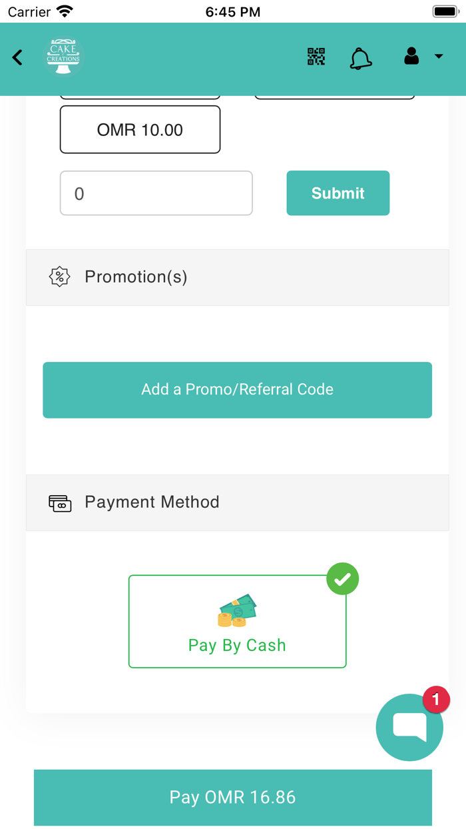This screenshot has height=829, width=466.
Task: Toggle the green checkmark on Pay By Cash
Action: 343,579
